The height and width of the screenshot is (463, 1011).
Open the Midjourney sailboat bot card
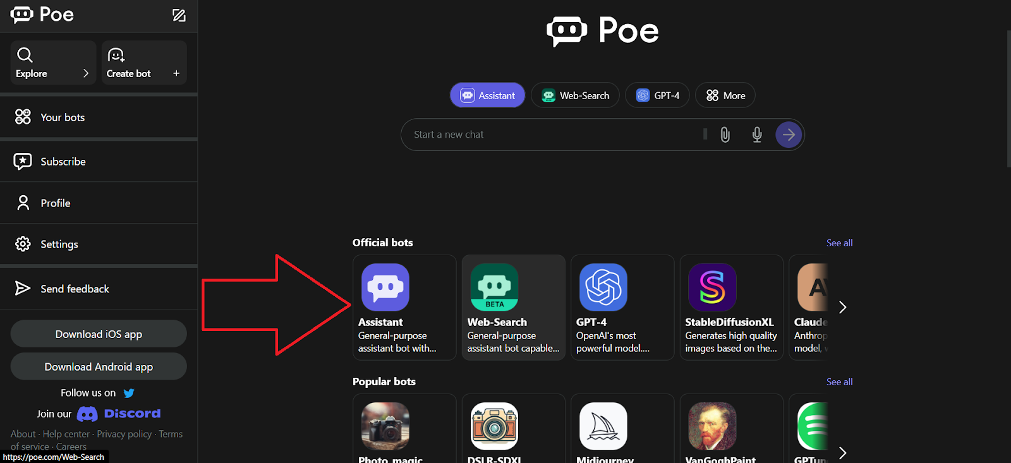[622, 429]
